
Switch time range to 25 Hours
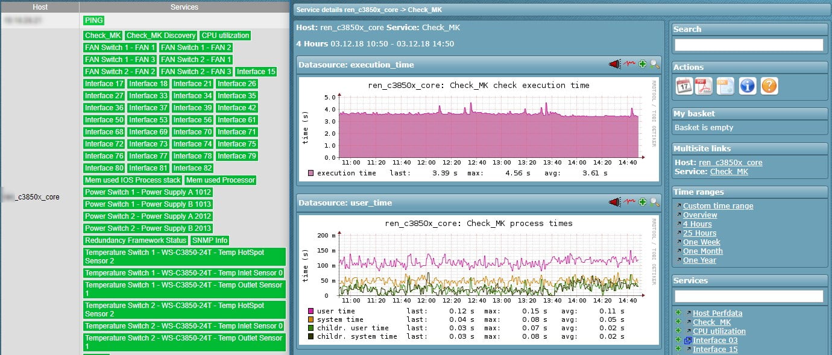coord(699,233)
